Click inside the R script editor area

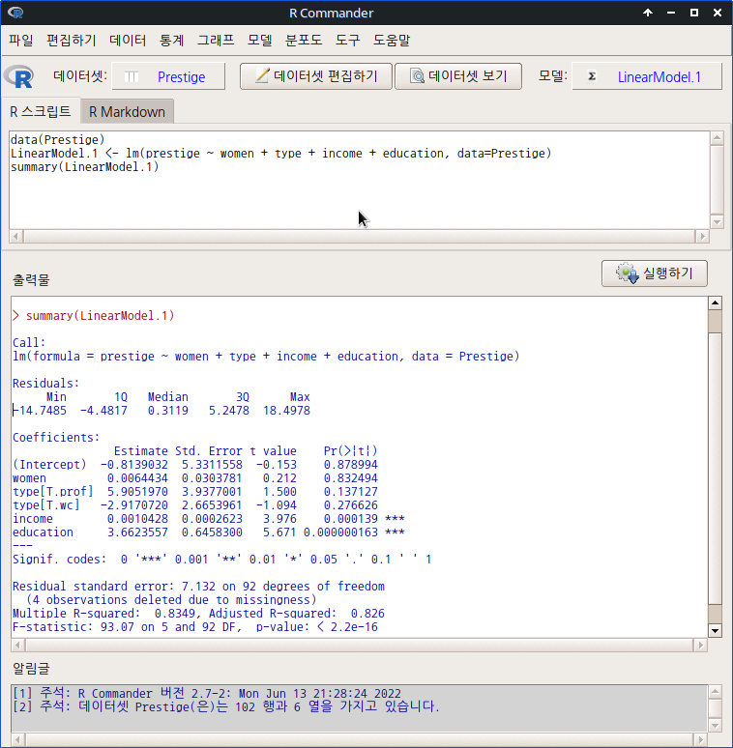tap(359, 181)
